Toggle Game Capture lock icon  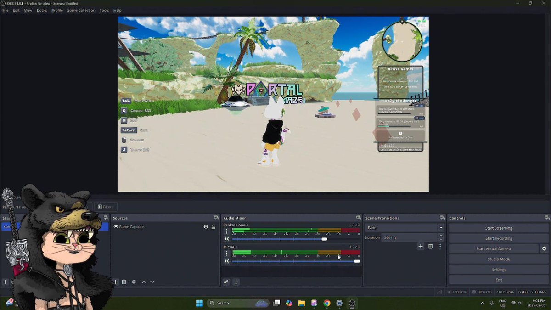point(213,227)
